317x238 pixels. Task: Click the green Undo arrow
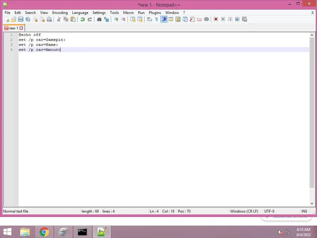(82, 19)
